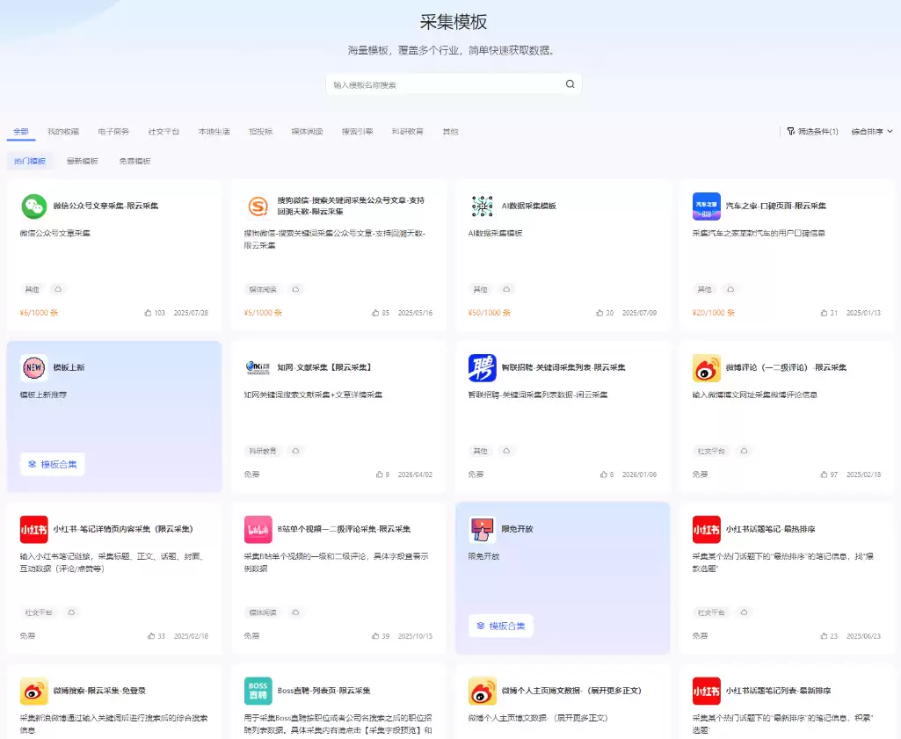Select the 社交平台 category tab
The width and height of the screenshot is (901, 739).
(x=163, y=132)
